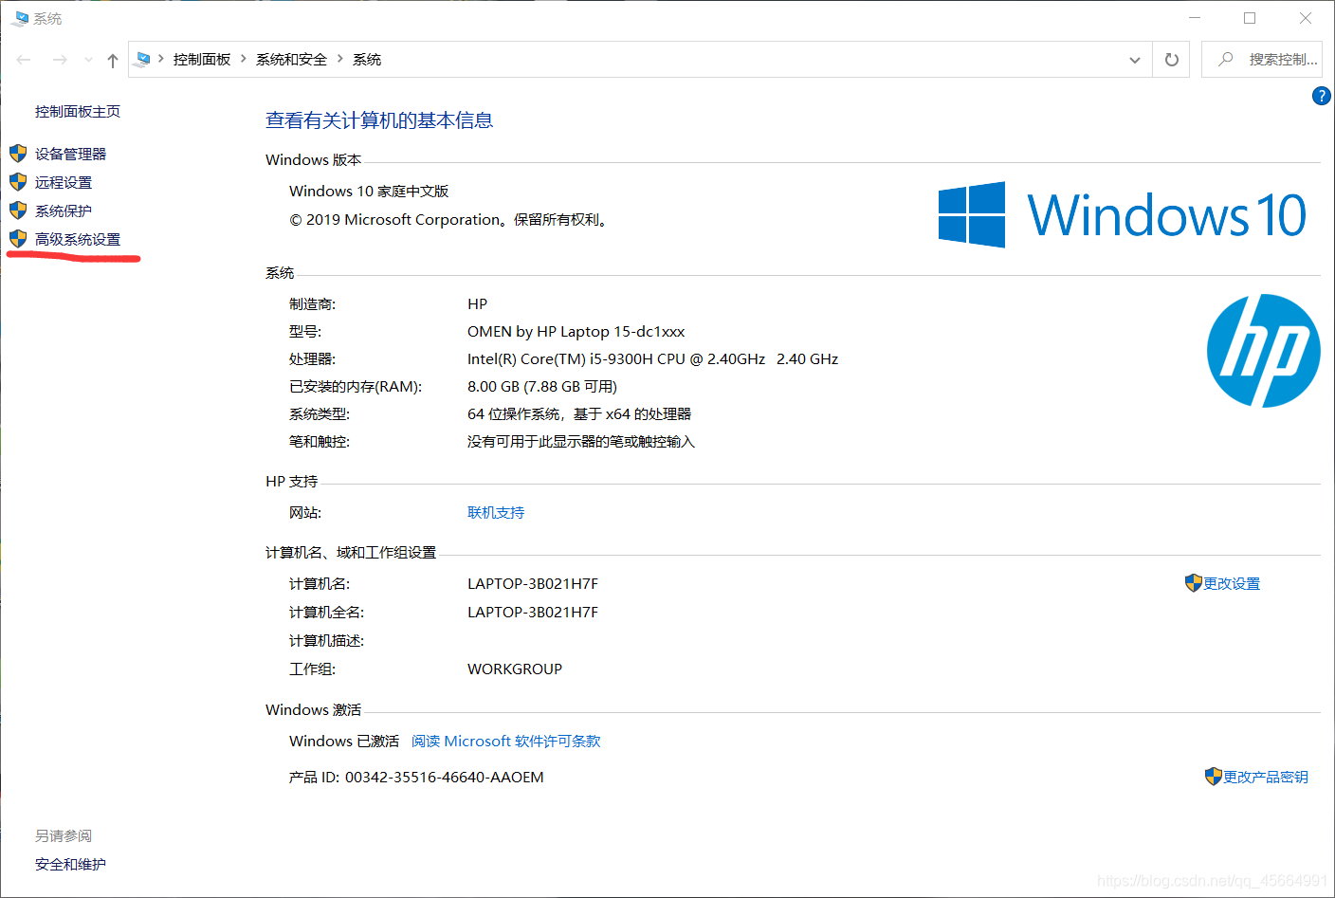Click the manufacturer value HP
Image resolution: width=1335 pixels, height=898 pixels.
click(x=477, y=303)
